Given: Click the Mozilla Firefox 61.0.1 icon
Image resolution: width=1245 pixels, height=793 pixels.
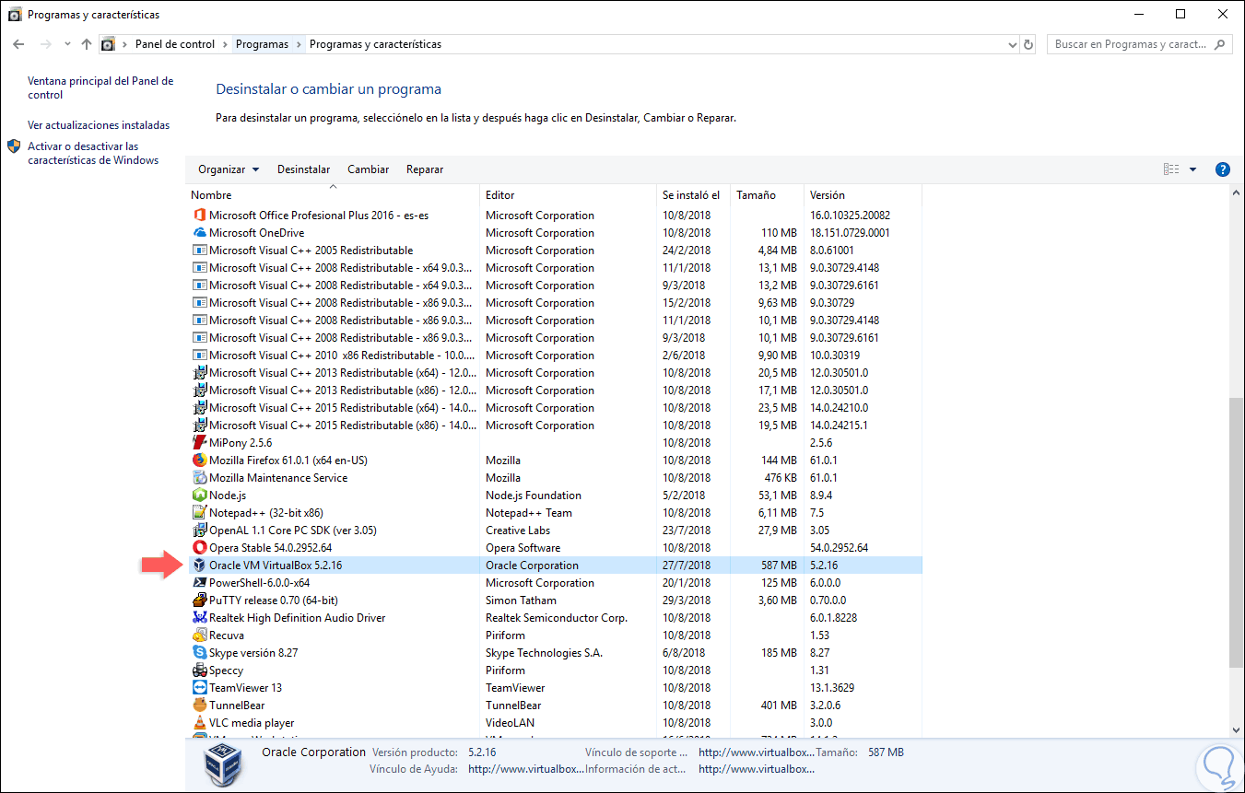Looking at the screenshot, I should tap(199, 461).
